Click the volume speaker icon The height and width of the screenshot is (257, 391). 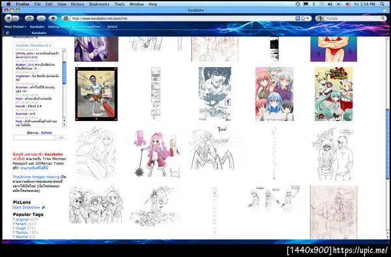coord(330,4)
